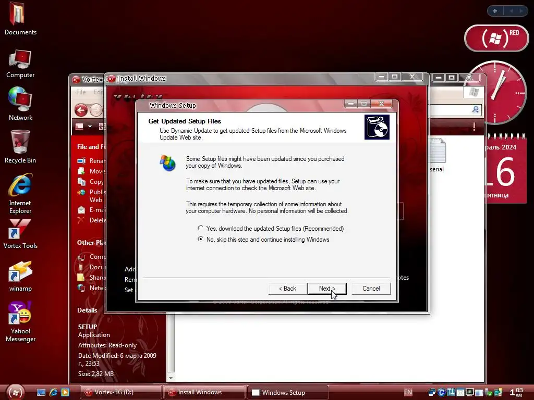Switch to Install Windows taskbar button

[x=204, y=392]
